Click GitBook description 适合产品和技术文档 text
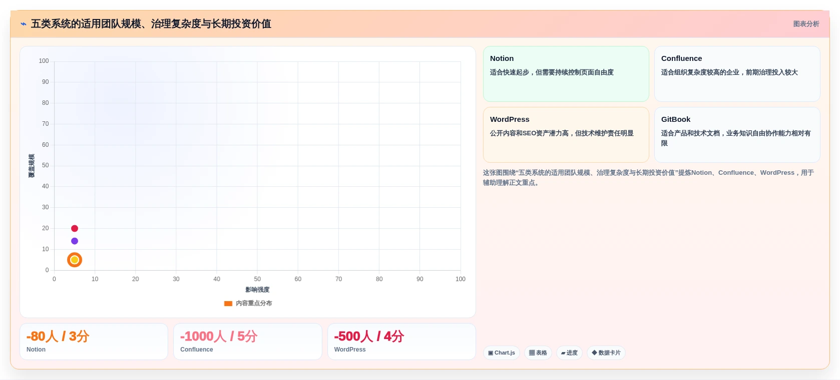 [736, 138]
